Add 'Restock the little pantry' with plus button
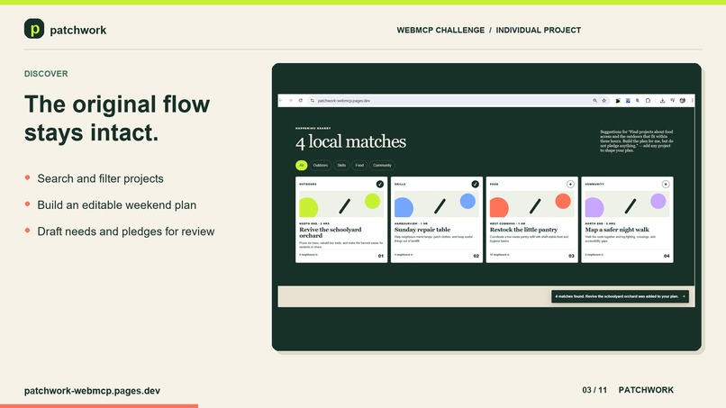This screenshot has width=726, height=408. (570, 184)
